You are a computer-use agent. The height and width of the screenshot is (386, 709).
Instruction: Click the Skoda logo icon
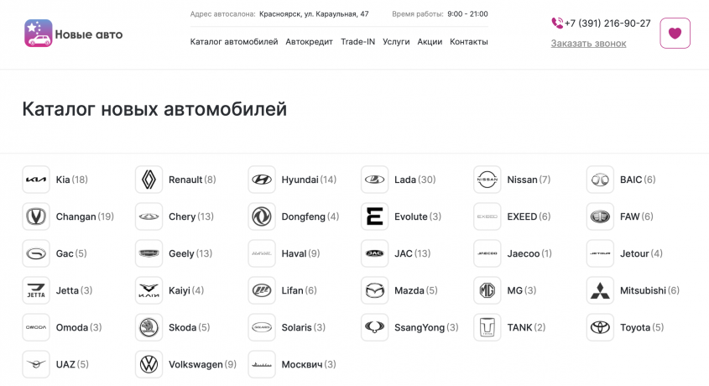pyautogui.click(x=149, y=327)
